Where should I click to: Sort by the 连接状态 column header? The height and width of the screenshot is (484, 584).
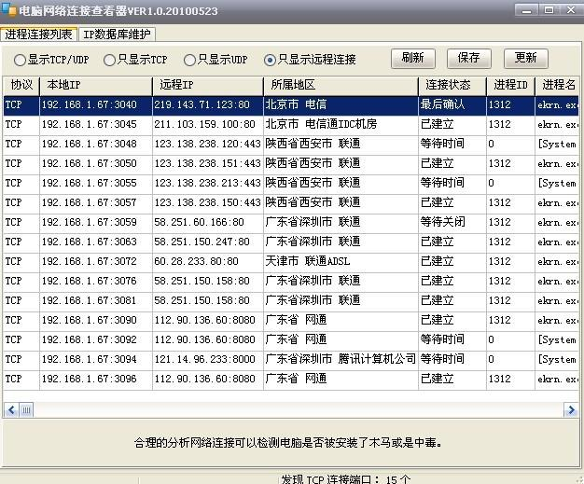coord(452,85)
